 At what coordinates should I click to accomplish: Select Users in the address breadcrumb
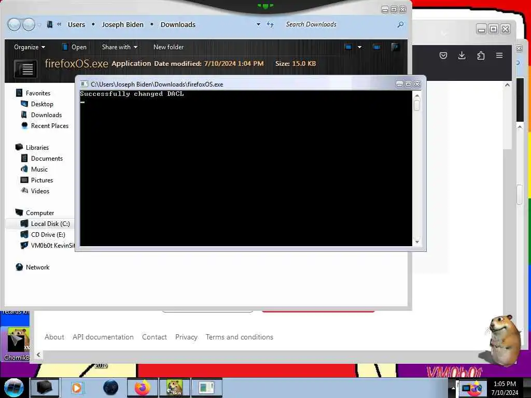click(x=76, y=25)
